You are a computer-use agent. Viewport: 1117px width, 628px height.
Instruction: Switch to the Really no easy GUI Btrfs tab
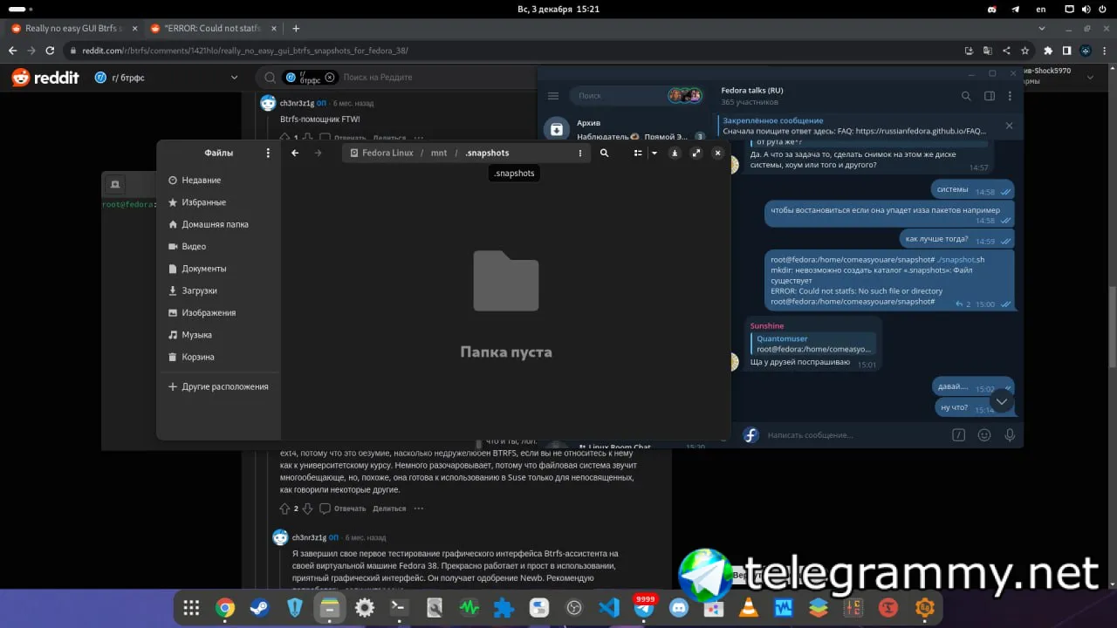(x=73, y=28)
